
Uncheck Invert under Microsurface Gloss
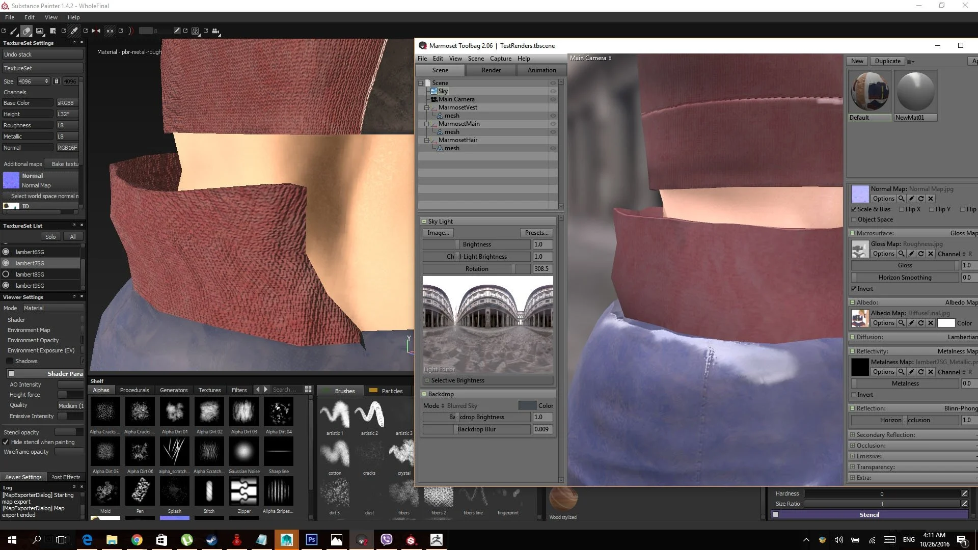(x=854, y=289)
